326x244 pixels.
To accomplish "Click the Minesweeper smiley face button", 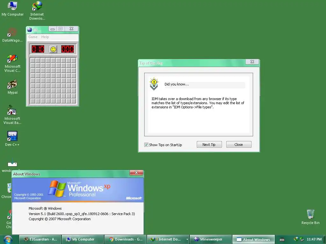I will (x=53, y=49).
